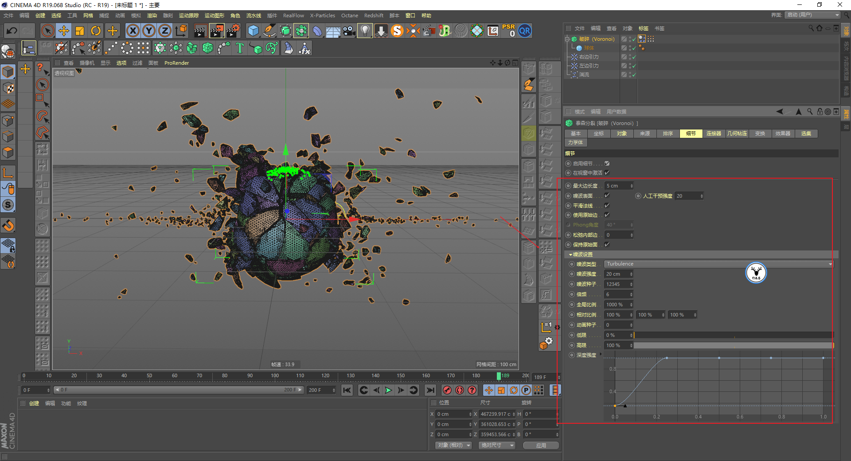Viewport: 851px width, 461px height.
Task: Toggle the green enable check for 湍流
Action: [x=634, y=74]
